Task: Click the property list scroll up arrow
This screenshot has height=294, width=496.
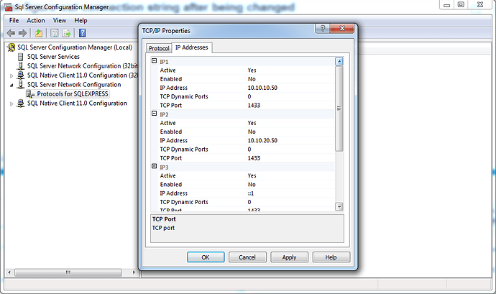Action: pos(339,61)
